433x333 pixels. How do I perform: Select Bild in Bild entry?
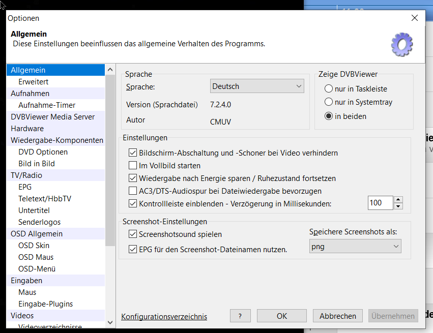point(55,164)
